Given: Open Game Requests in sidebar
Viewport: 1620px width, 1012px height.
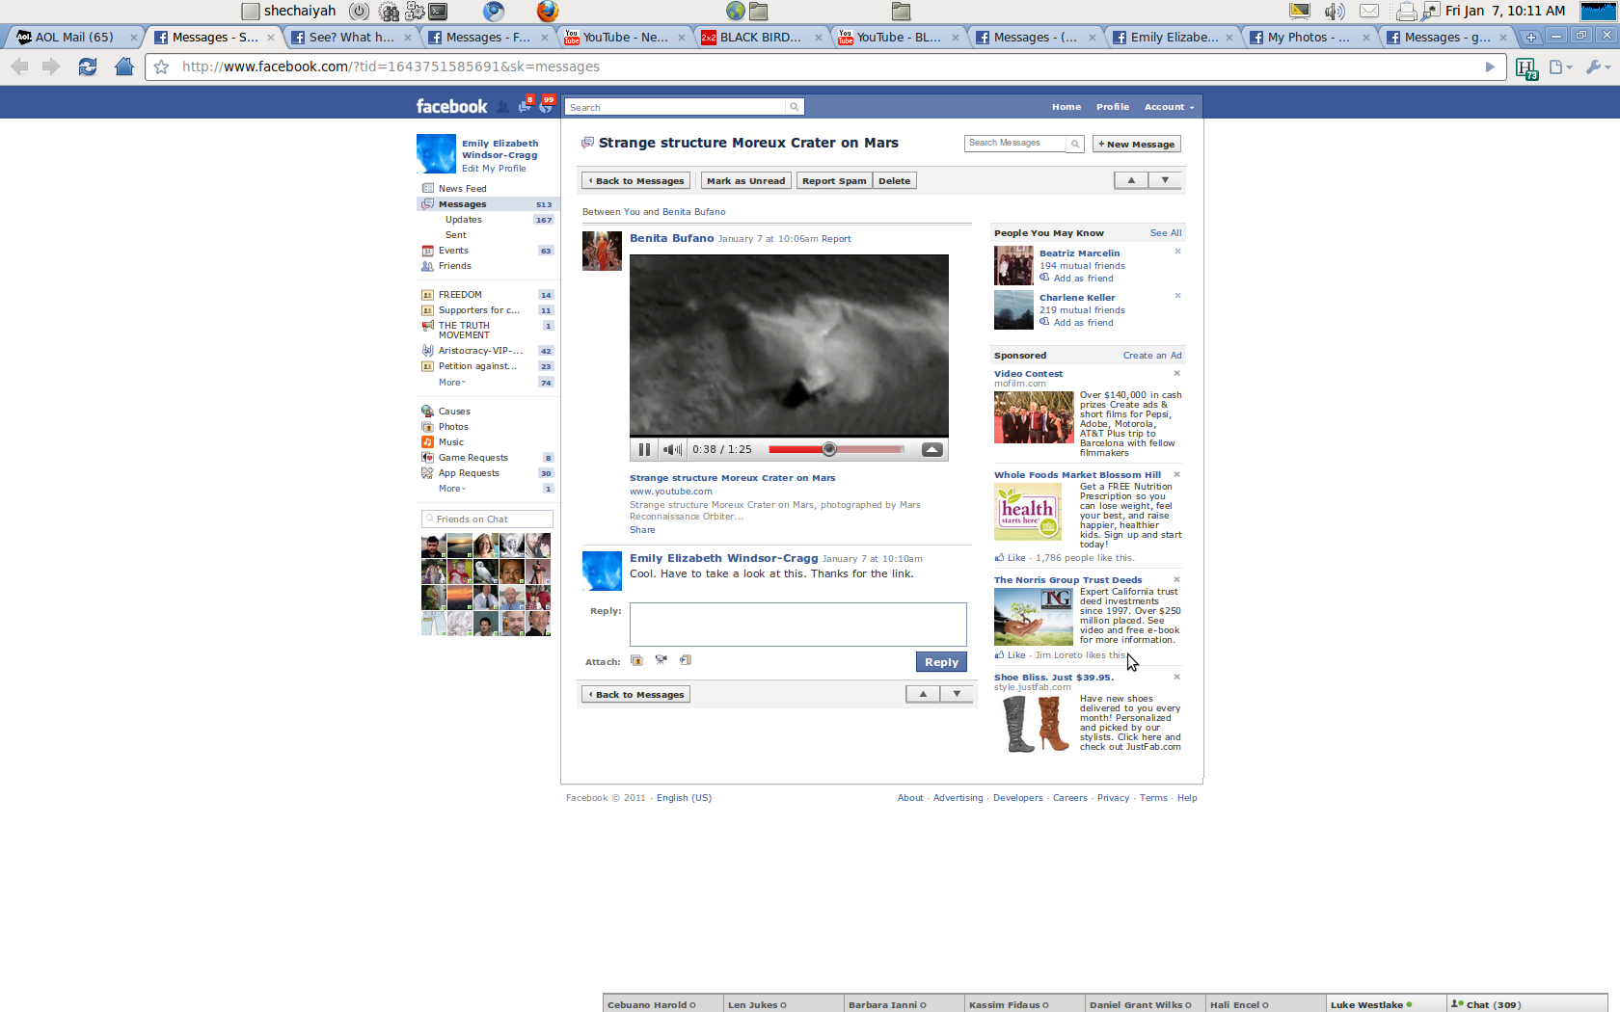Looking at the screenshot, I should coord(472,458).
